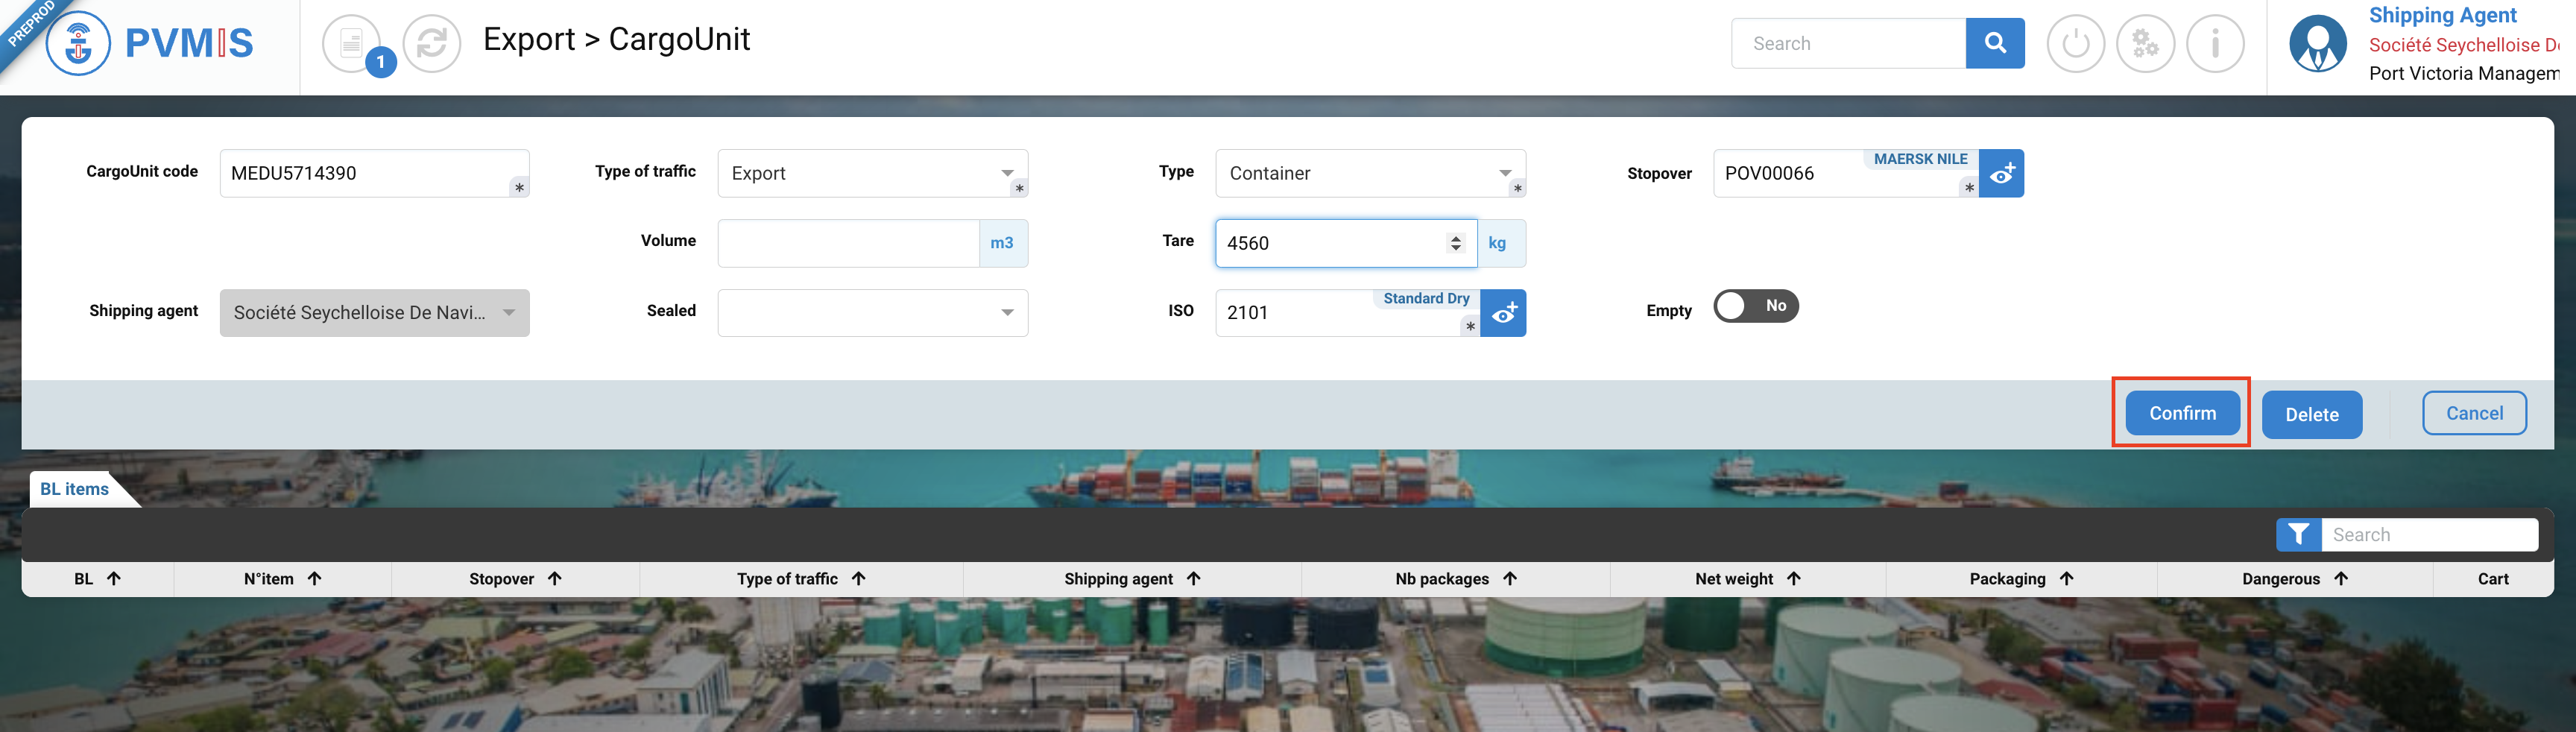Image resolution: width=2576 pixels, height=732 pixels.
Task: Expand the Sealed dropdown
Action: tap(1007, 313)
